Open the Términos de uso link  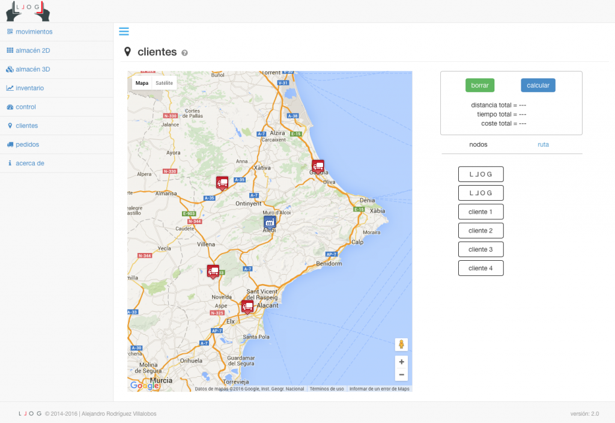(x=326, y=389)
